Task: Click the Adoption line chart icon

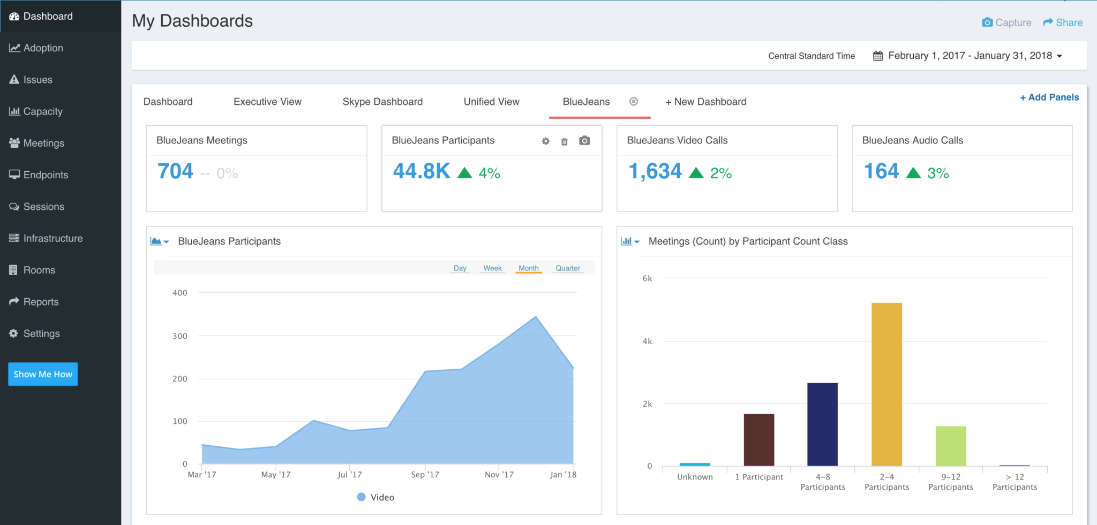Action: pos(14,48)
